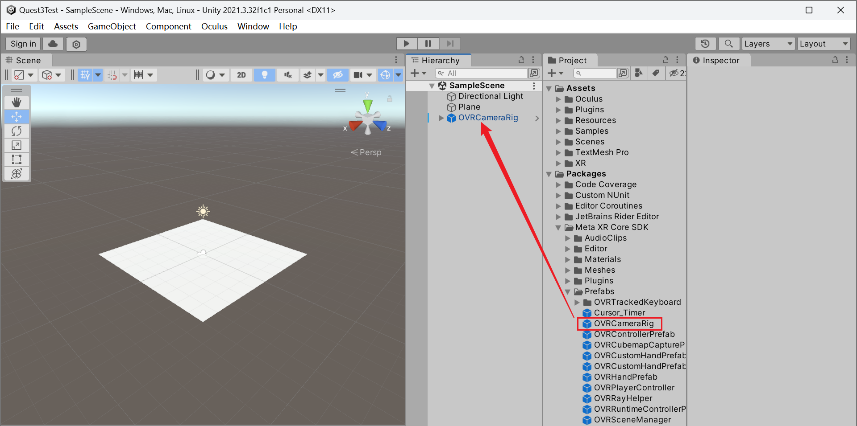The height and width of the screenshot is (426, 857).
Task: Pause the game playback
Action: [428, 43]
